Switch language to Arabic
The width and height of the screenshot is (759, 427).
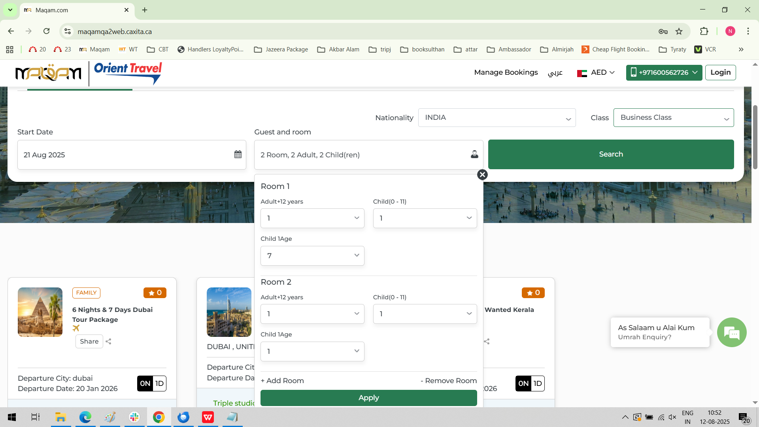(555, 73)
